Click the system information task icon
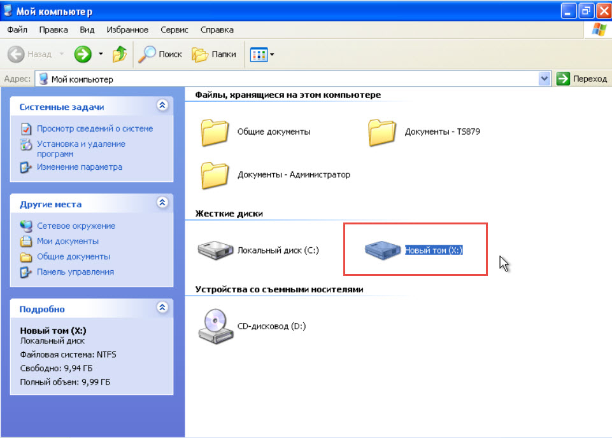This screenshot has height=438, width=612. (x=26, y=129)
